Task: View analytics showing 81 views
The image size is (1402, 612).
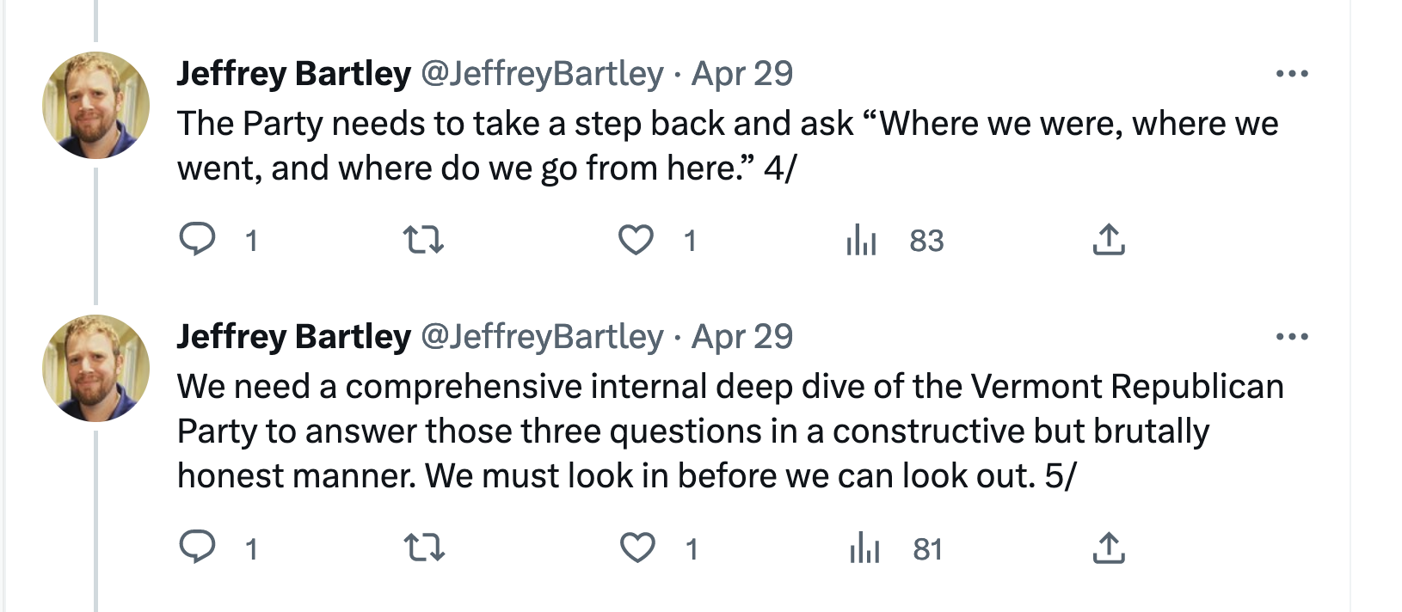Action: click(863, 548)
